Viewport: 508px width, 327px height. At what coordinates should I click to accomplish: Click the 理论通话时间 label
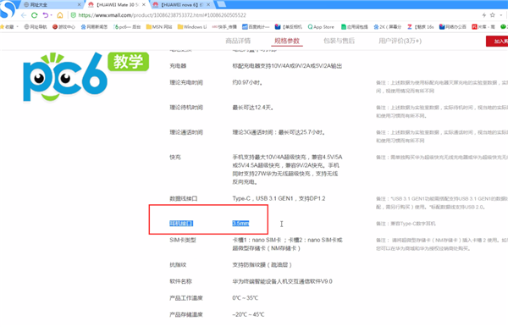[x=186, y=132]
